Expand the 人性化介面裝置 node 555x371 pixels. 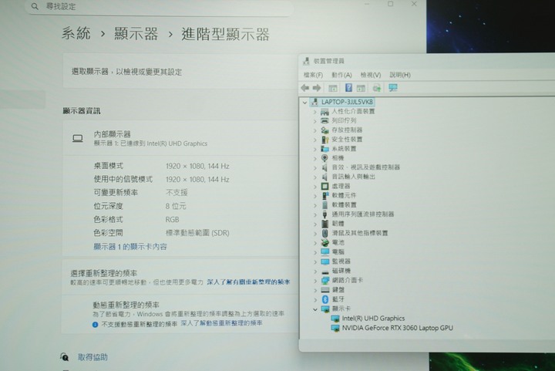tap(314, 112)
